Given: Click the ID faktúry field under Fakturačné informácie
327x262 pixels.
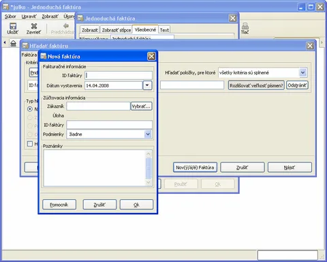Looking at the screenshot, I should [x=119, y=75].
